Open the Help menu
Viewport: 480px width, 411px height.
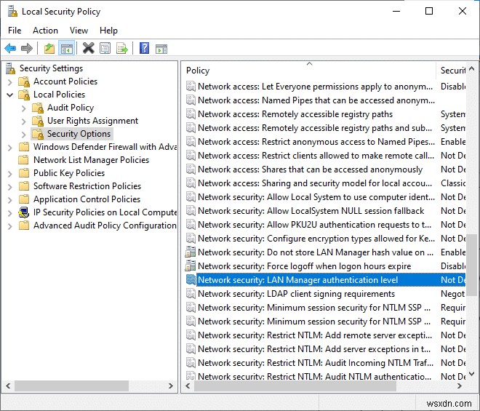(108, 31)
